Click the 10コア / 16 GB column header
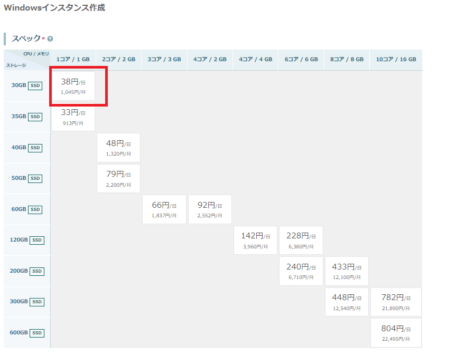 (x=396, y=60)
